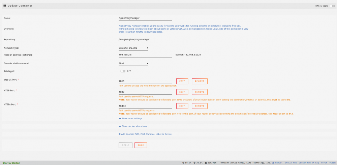This screenshot has height=165, width=337.
Task: Open the Console shell command dropdown
Action: (x=133, y=64)
